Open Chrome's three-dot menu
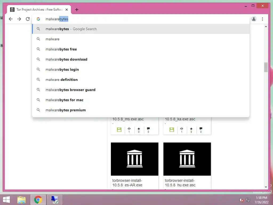The image size is (273, 205). (x=262, y=19)
